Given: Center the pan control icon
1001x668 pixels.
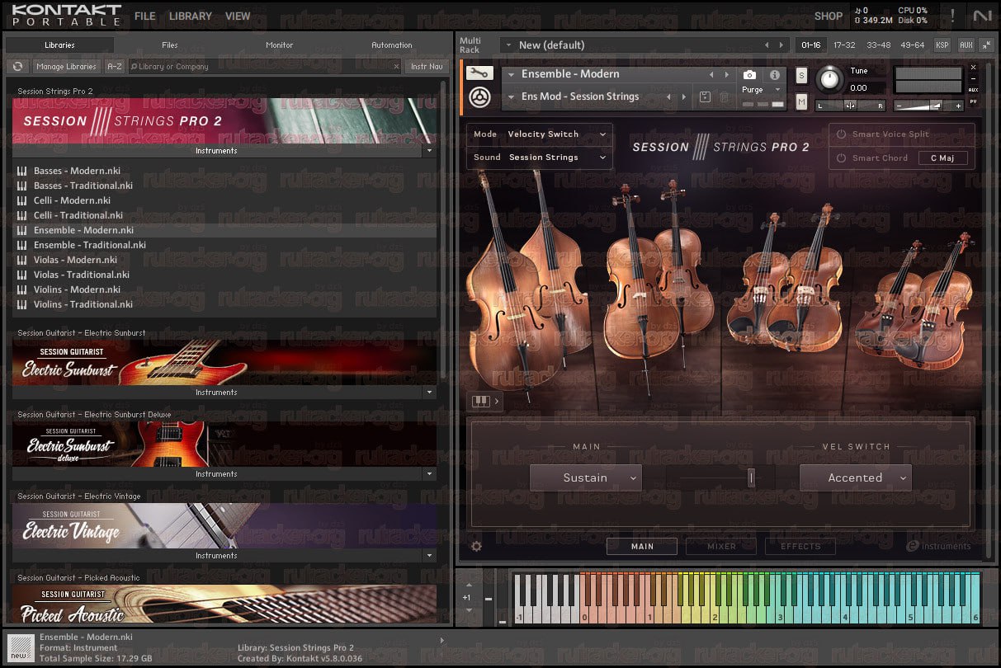Looking at the screenshot, I should point(850,106).
